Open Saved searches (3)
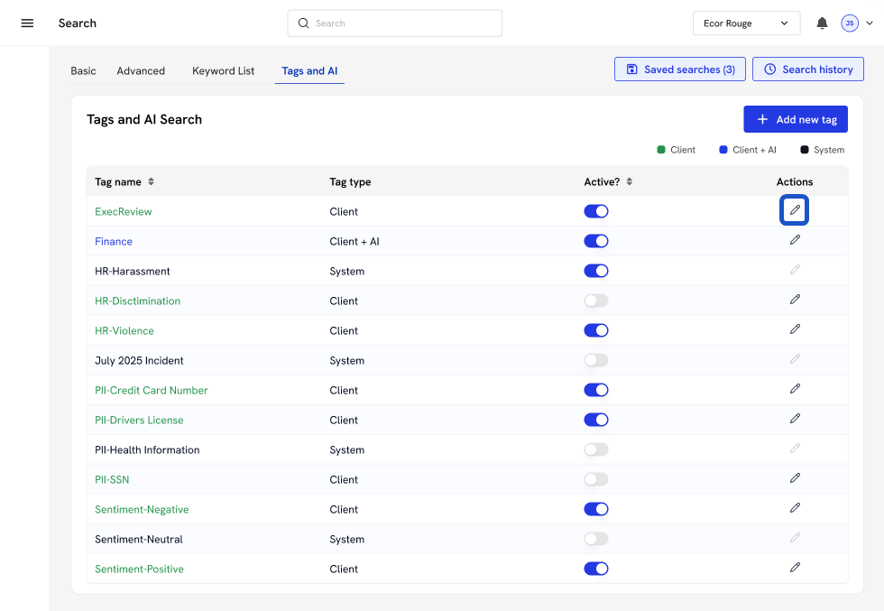 (679, 69)
